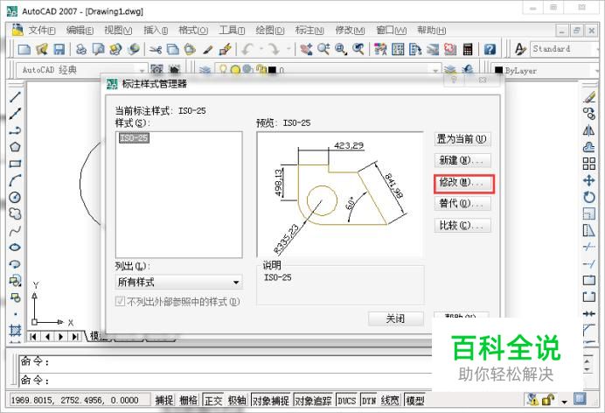Click the bottom 命令 command line input

coord(226,381)
